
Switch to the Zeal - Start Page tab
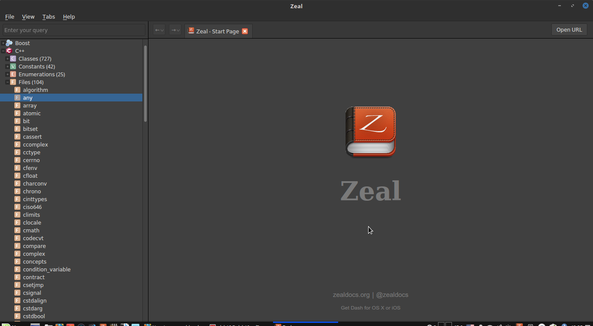[217, 31]
